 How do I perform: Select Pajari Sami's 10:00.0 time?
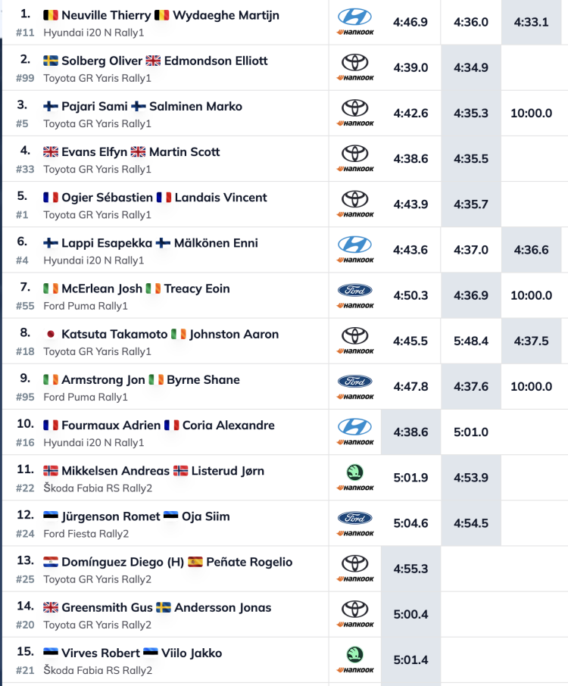[531, 113]
